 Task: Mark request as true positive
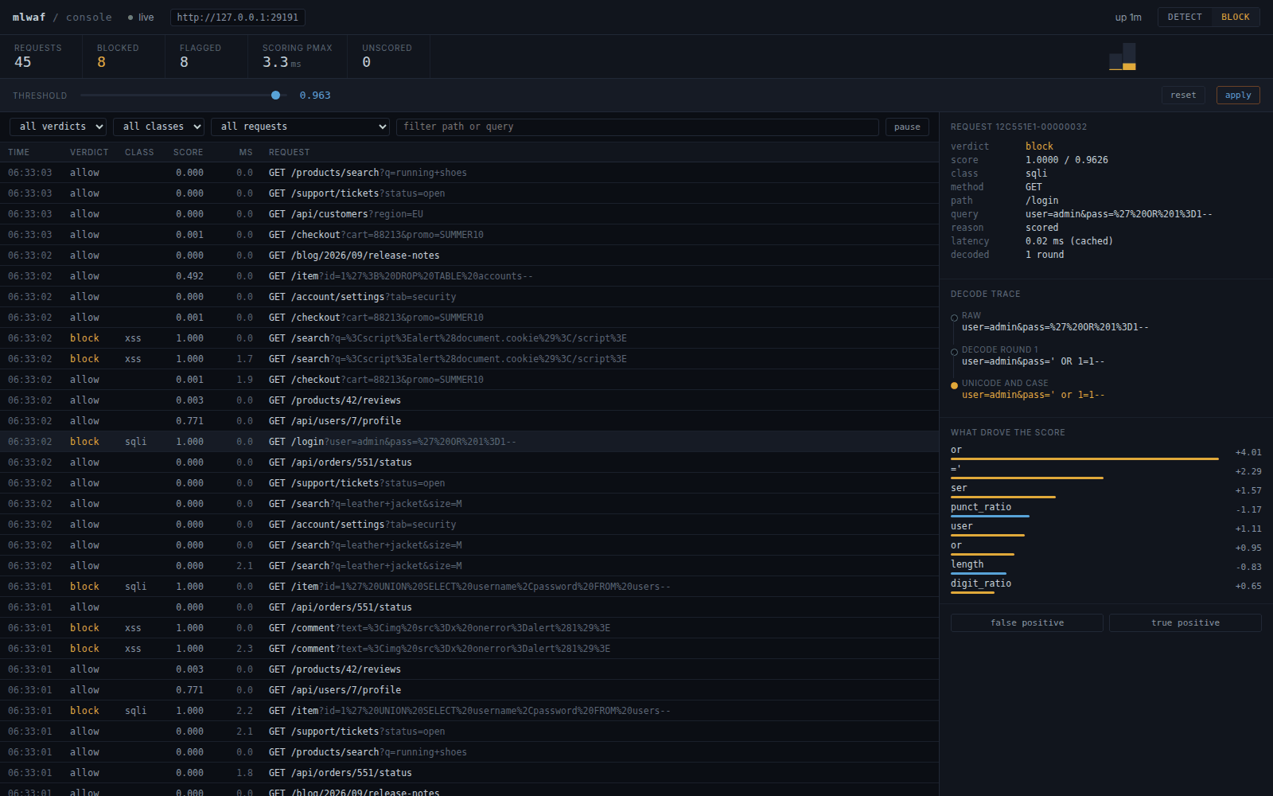click(1185, 622)
